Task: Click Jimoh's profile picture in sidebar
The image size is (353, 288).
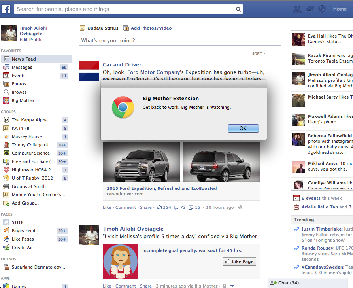Action: pos(9,33)
